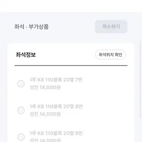The height and width of the screenshot is (142, 142).
Task: Click the seat label 1루 K8 110블록 20열 8번
Action: [56, 106]
